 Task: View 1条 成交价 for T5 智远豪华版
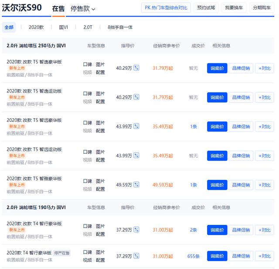coord(194,127)
